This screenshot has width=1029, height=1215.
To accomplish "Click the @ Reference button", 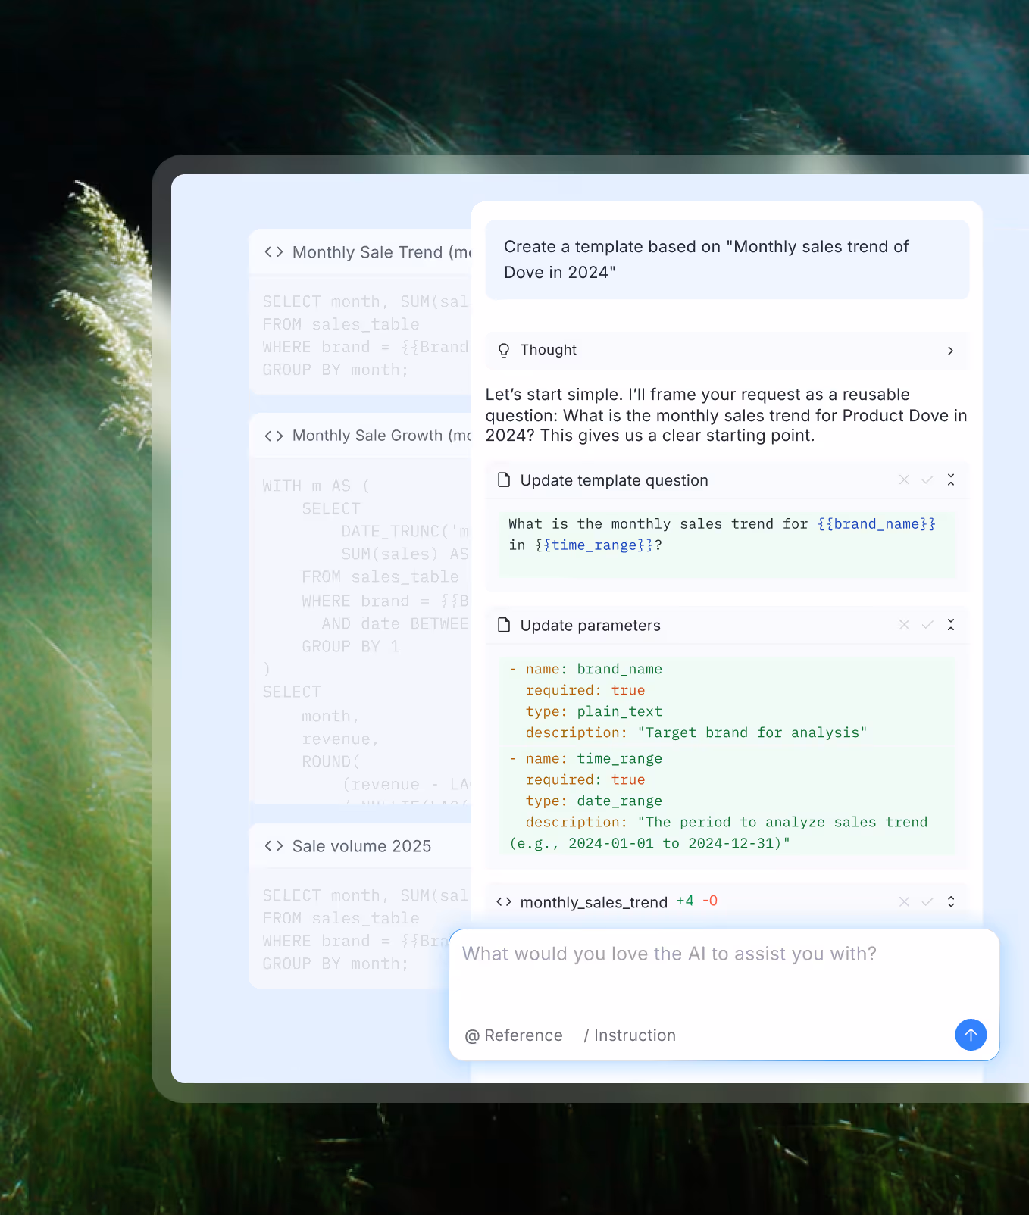I will click(514, 1035).
